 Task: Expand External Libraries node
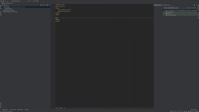[3, 10]
